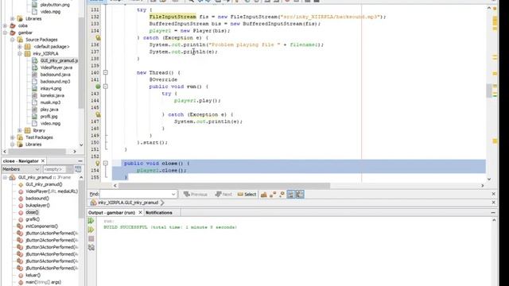
Task: Click the coba project icon
Action: (13, 25)
